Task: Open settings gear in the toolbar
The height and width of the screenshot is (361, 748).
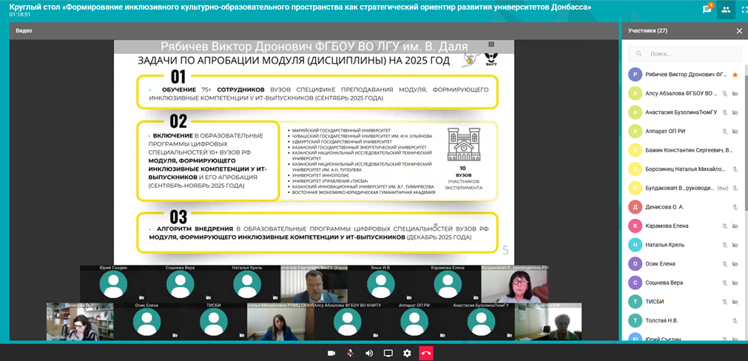Action: pos(407,353)
